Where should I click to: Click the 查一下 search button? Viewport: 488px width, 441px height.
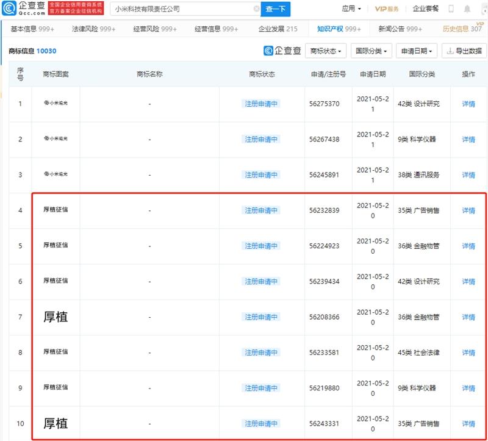276,9
